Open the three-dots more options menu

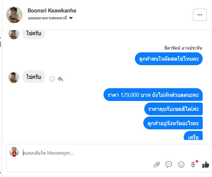tap(200, 15)
